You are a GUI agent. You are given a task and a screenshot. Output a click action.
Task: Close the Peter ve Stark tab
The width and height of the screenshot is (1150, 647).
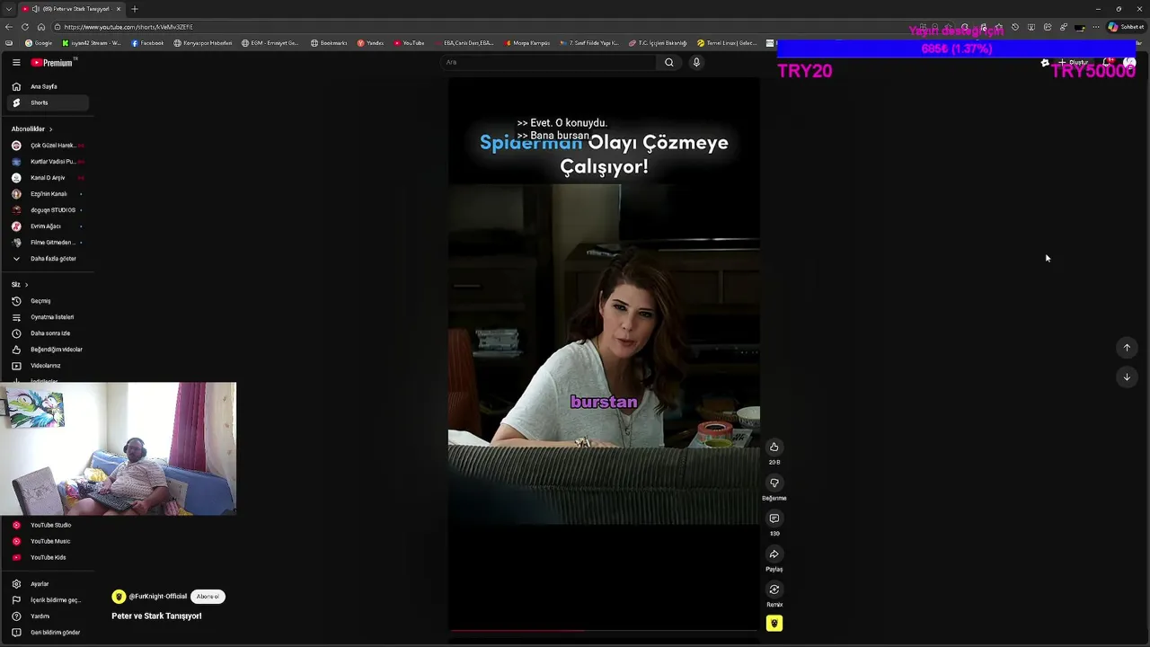[x=118, y=9]
